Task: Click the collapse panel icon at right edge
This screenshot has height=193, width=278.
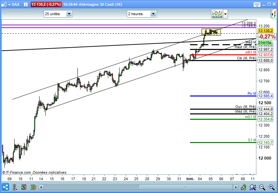Action: [x=274, y=14]
